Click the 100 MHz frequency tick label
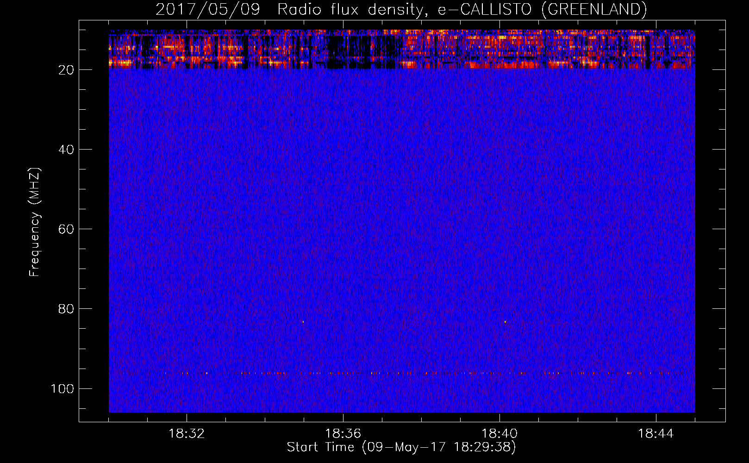The image size is (749, 463). (x=62, y=388)
